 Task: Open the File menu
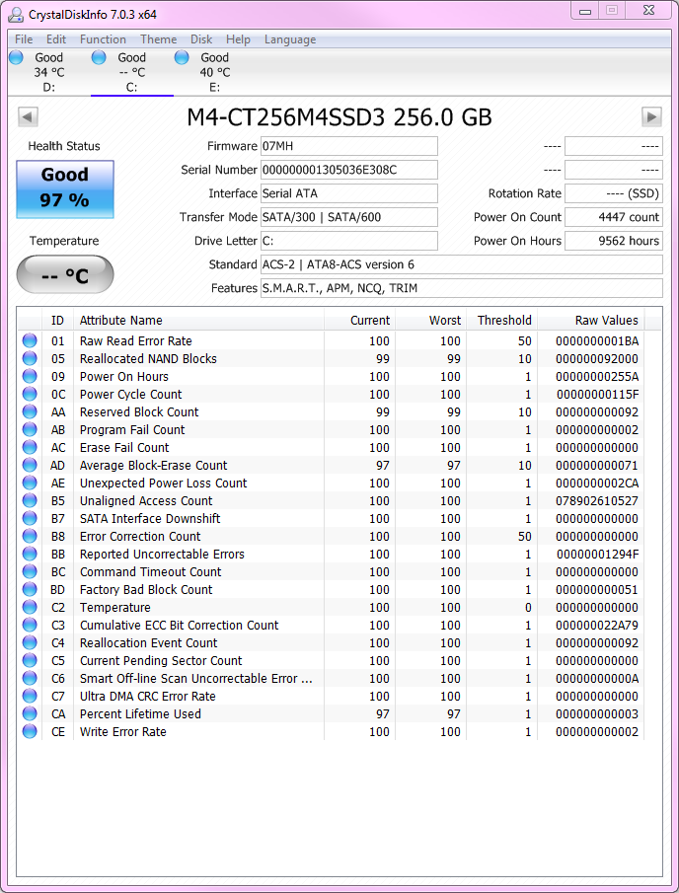(x=24, y=39)
